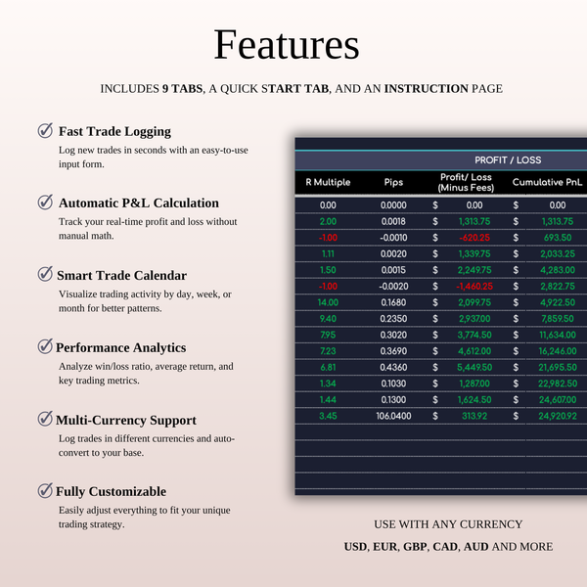Click the PROFIT / LOSS section header
The width and height of the screenshot is (587, 587).
coord(508,160)
